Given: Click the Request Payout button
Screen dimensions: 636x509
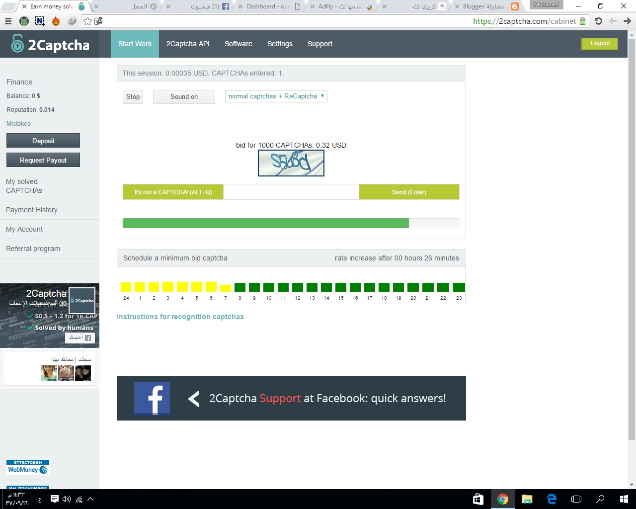Looking at the screenshot, I should pyautogui.click(x=43, y=160).
